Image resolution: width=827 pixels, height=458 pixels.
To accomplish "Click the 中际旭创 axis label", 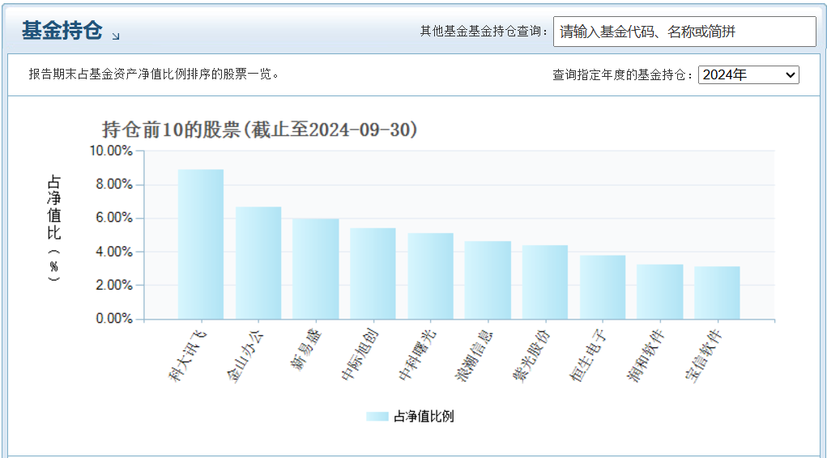I will click(x=360, y=356).
